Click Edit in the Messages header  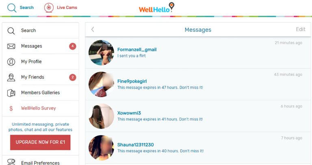click(301, 29)
